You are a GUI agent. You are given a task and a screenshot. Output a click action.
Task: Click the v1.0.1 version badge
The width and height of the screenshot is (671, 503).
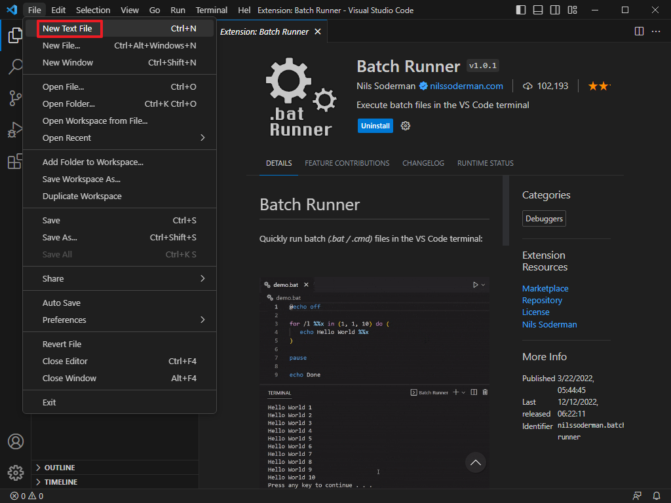(x=483, y=66)
